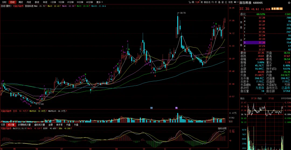Open the 九转 indicator tool
The width and height of the screenshot is (291, 150).
197,2
